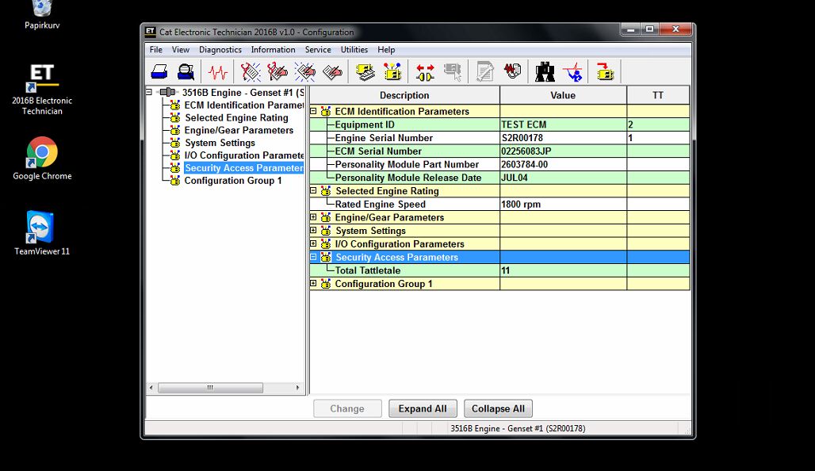Image resolution: width=815 pixels, height=471 pixels.
Task: Click the tree panel horizontal scrollbar thumb
Action: pos(210,388)
